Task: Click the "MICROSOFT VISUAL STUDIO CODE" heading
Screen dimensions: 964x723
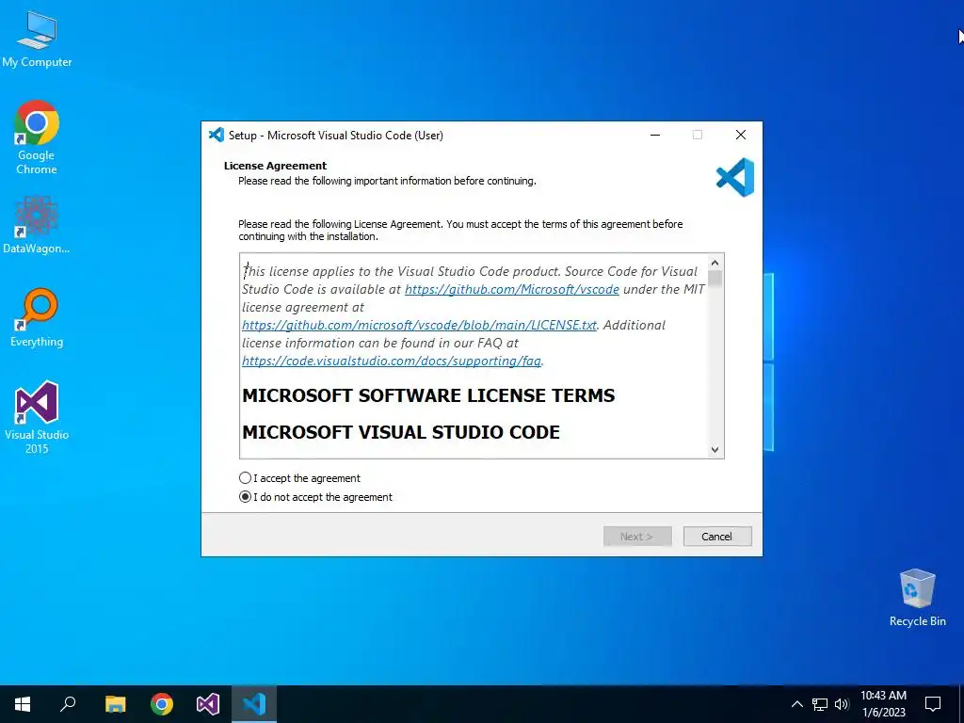Action: pyautogui.click(x=401, y=432)
